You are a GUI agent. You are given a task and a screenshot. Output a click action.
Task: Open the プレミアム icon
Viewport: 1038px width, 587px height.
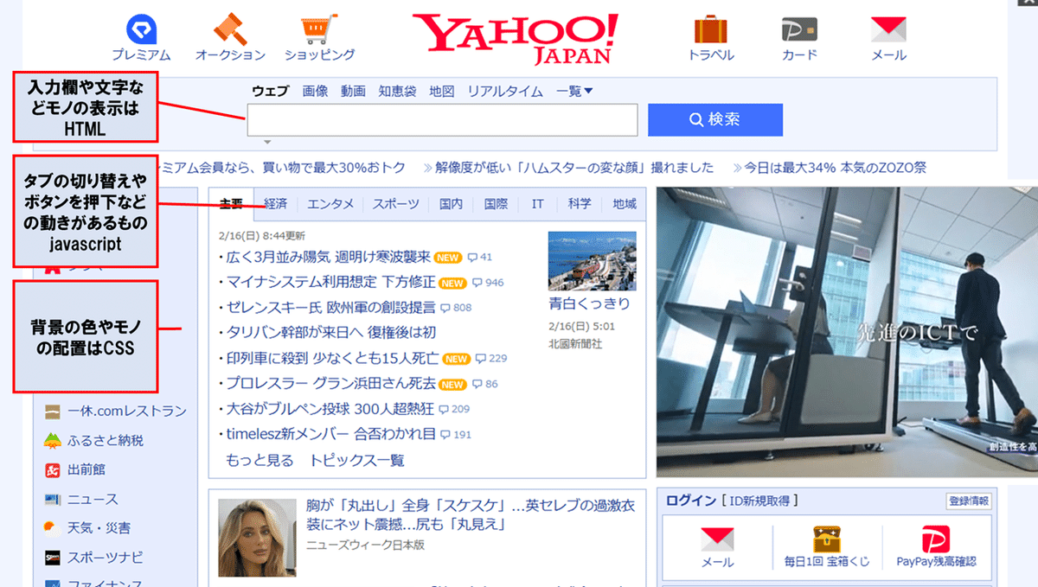[141, 30]
